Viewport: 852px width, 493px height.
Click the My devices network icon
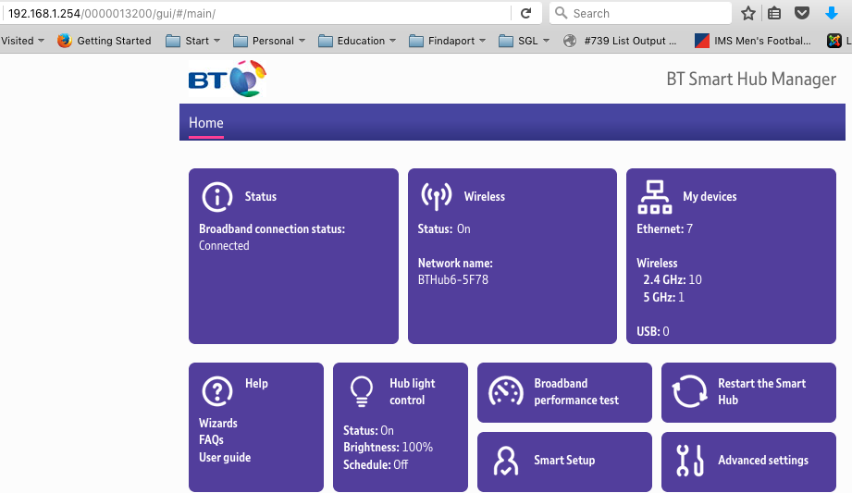(x=655, y=197)
